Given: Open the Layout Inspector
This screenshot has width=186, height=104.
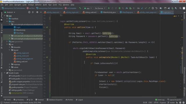Looking at the screenshot, I should tap(174, 100).
